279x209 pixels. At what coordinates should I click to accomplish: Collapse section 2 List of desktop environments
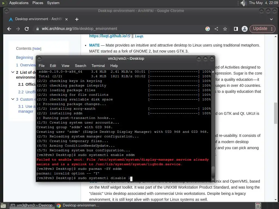[13, 72]
